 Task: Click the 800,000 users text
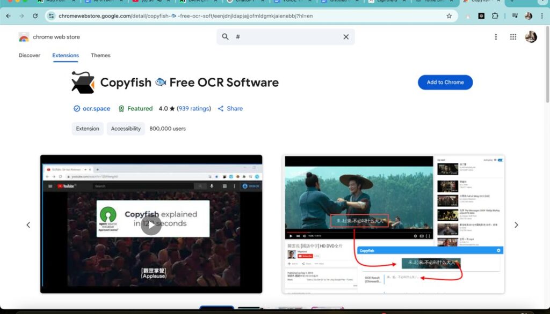pos(168,129)
